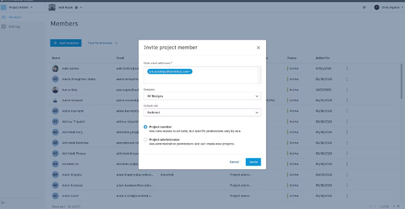Viewport: 405px width, 209px height.
Task: Click the Cancel button in the dialog
Action: tap(234, 162)
